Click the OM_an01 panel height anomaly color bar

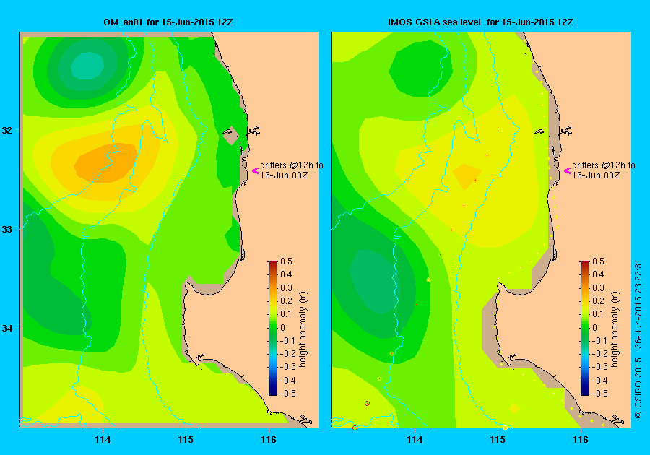point(273,328)
